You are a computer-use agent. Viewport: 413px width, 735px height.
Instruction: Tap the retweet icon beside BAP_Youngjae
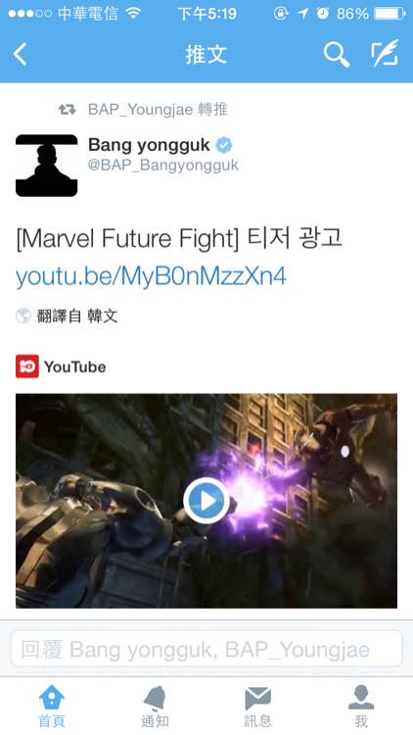pos(67,110)
